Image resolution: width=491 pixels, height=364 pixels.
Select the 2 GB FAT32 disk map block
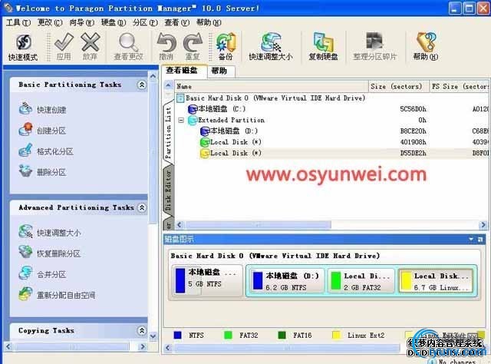pos(361,281)
